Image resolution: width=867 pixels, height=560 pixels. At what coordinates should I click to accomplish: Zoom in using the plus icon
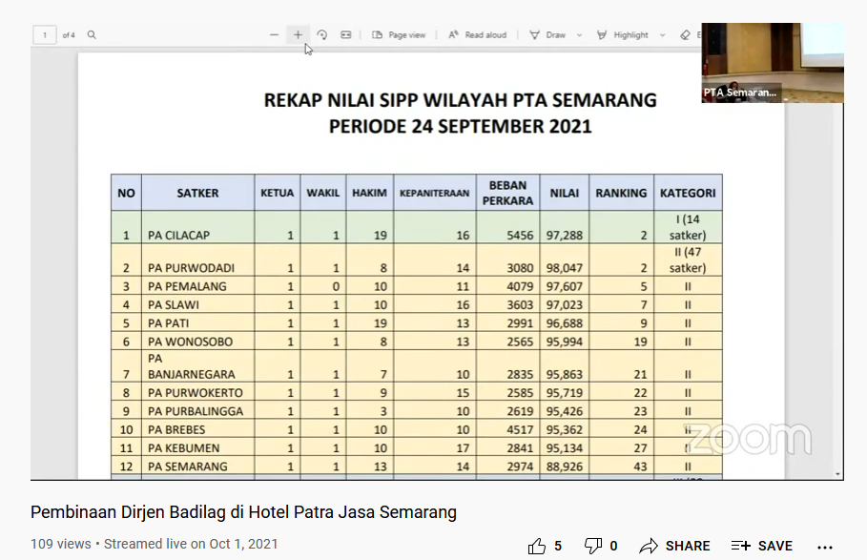298,35
